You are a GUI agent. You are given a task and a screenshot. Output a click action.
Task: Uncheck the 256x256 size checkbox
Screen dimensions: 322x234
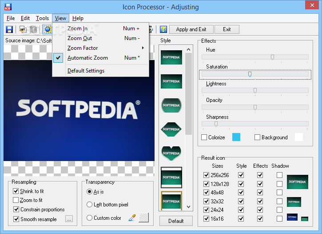click(x=206, y=175)
